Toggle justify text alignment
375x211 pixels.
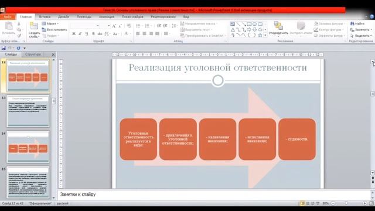(158, 34)
